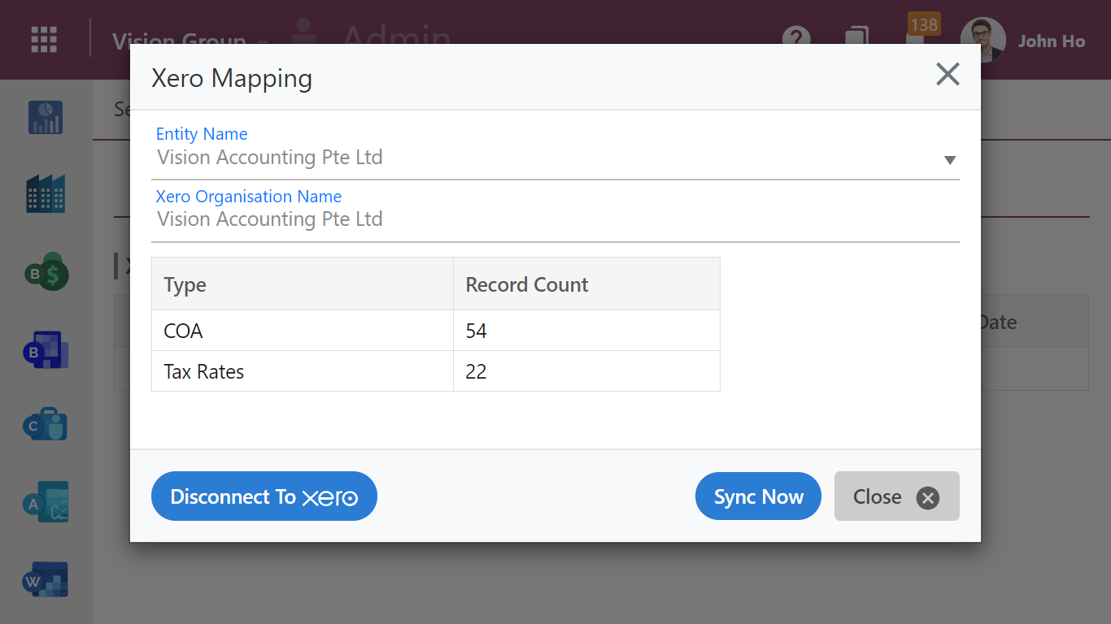Click the Xero Organisation Name field
This screenshot has height=624, width=1111.
(x=555, y=219)
